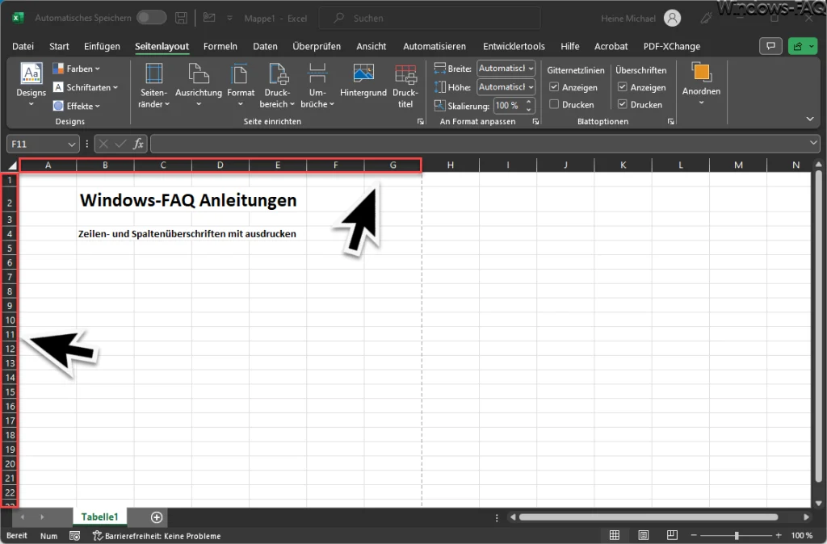Enable Gitternetzlinien Drucken checkbox
Image resolution: width=827 pixels, height=544 pixels.
coord(554,104)
